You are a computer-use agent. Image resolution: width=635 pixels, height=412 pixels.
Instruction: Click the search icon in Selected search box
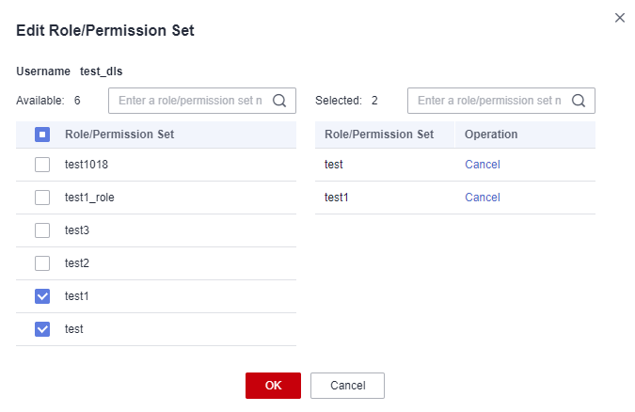[579, 101]
